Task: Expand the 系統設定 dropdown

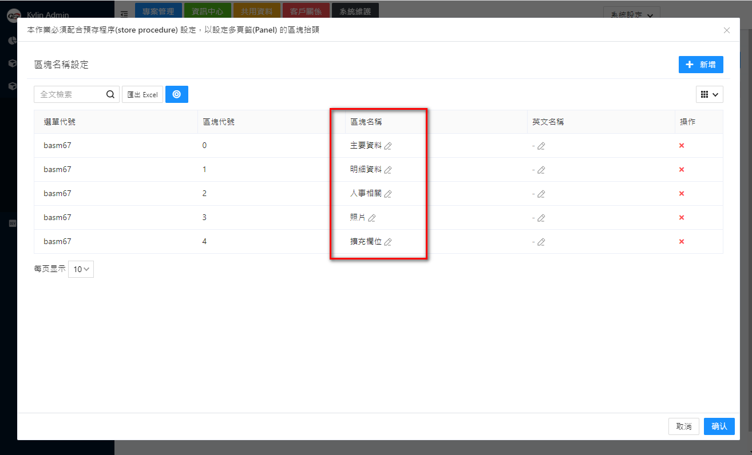Action: click(x=631, y=15)
